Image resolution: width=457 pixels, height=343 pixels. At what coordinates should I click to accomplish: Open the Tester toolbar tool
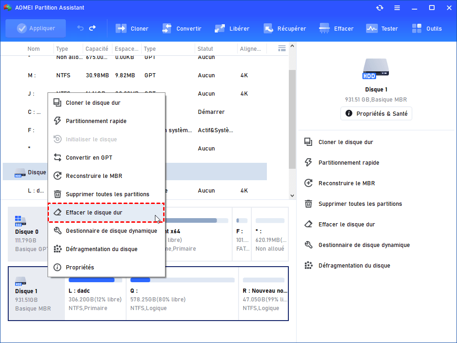(x=382, y=28)
